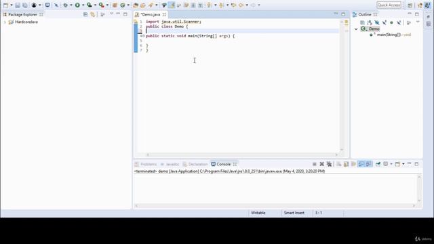The image size is (434, 244).
Task: Collapse the Demo class in Outline
Action: pyautogui.click(x=356, y=28)
